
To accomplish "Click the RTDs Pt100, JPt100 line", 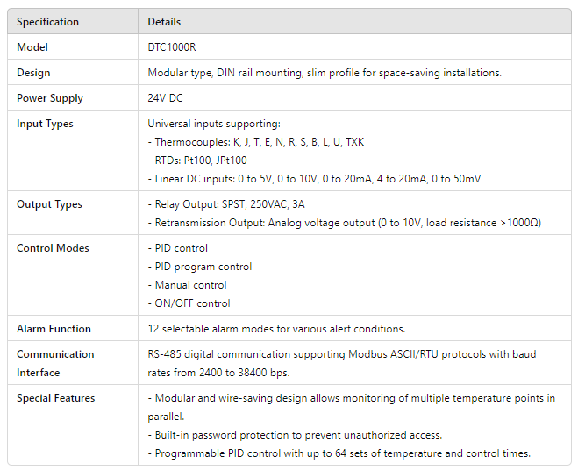I will tap(197, 161).
